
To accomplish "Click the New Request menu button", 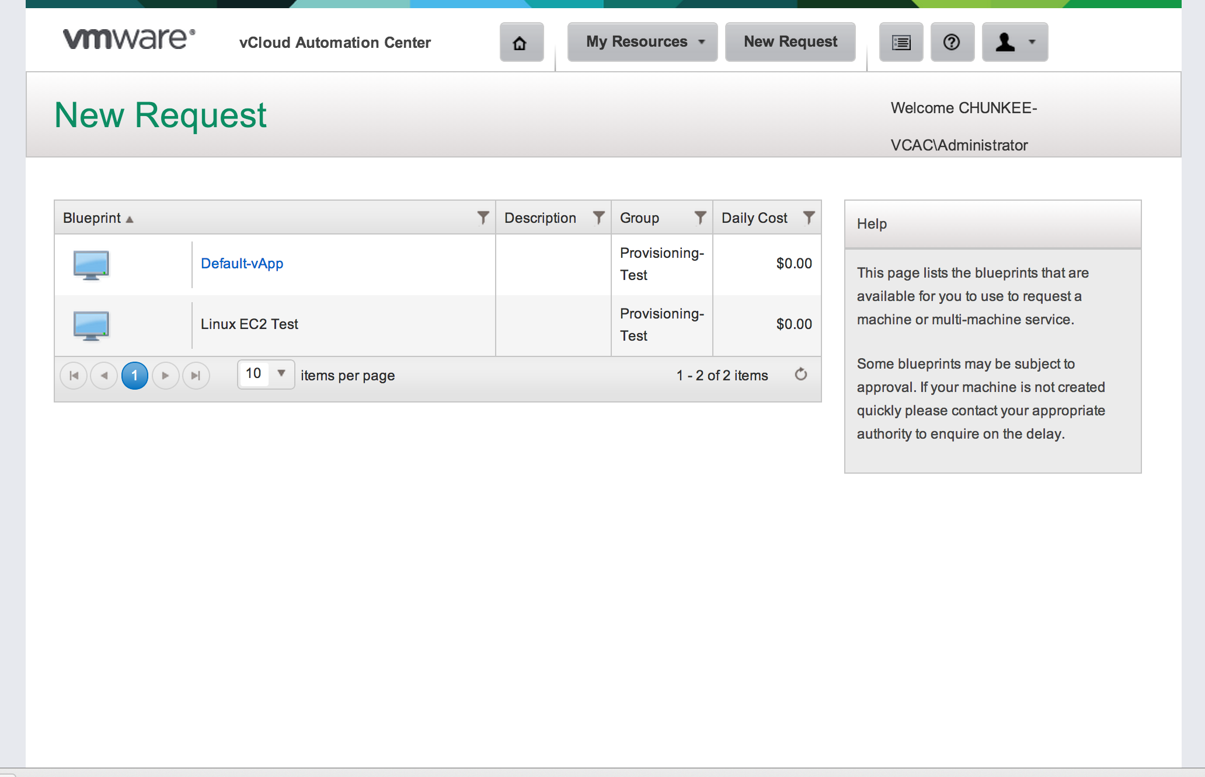I will point(790,42).
